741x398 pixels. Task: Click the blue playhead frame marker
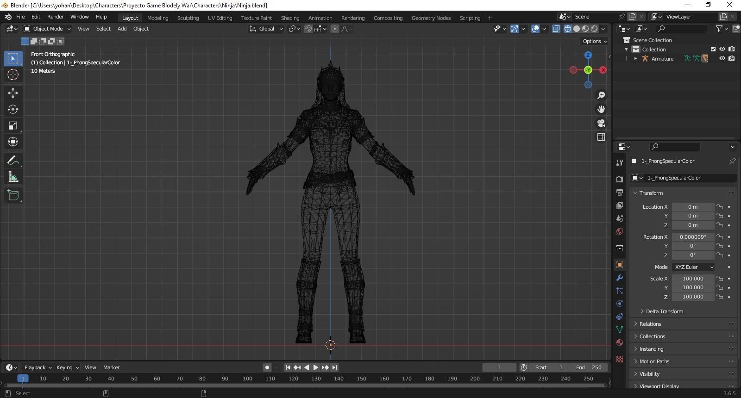click(23, 379)
